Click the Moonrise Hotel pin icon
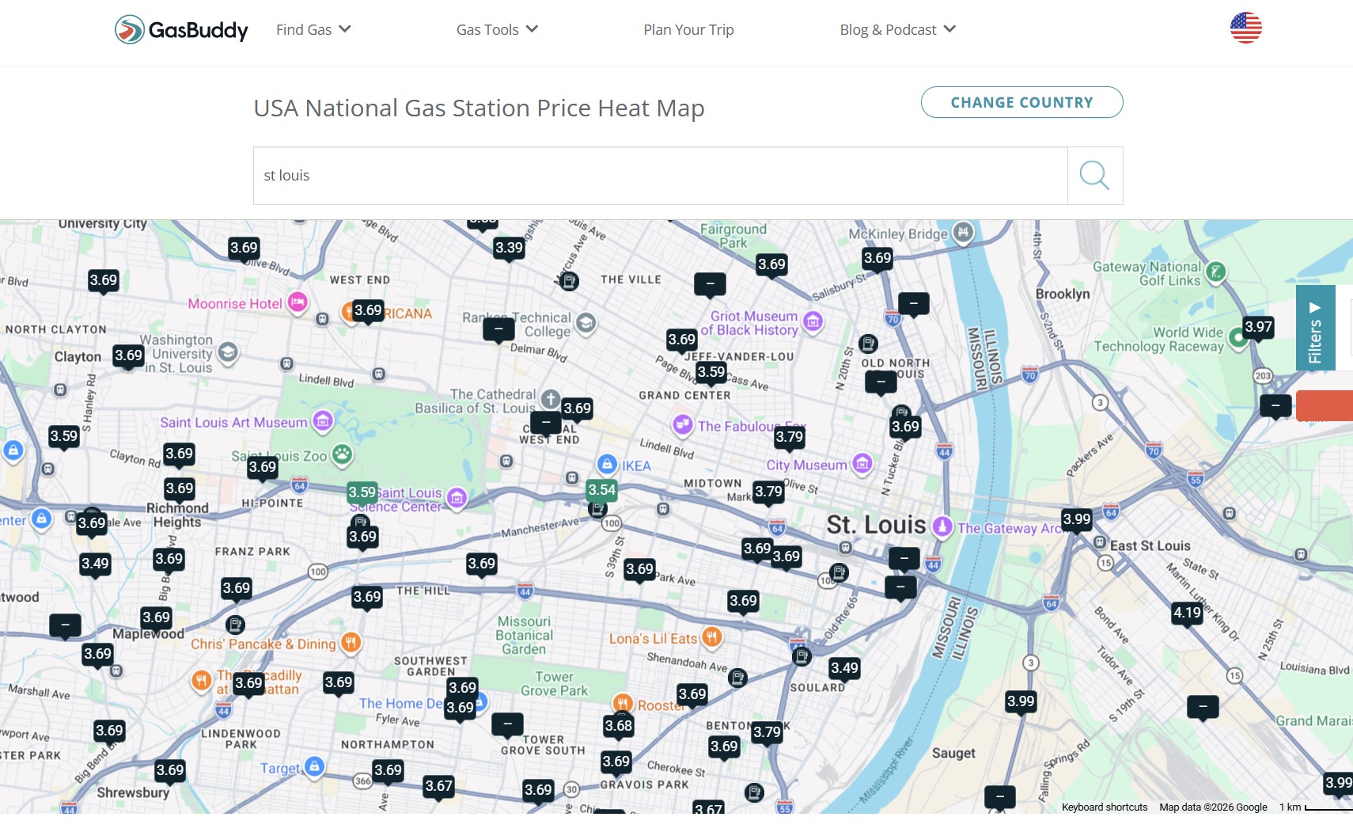Viewport: 1353px width, 832px height. (298, 302)
